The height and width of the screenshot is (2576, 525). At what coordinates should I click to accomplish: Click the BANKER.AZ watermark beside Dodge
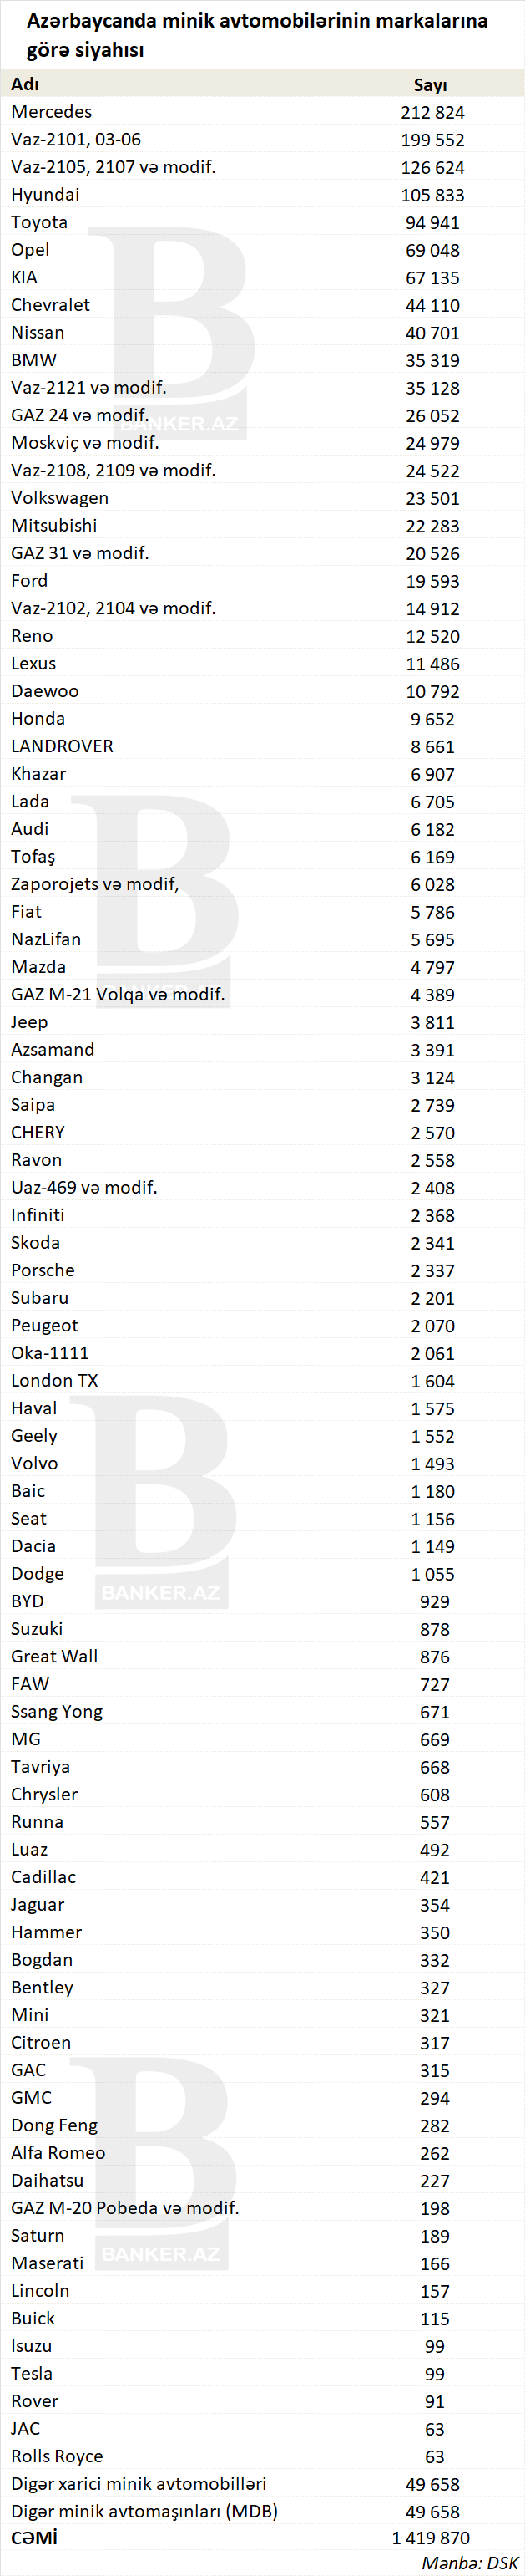(159, 1592)
